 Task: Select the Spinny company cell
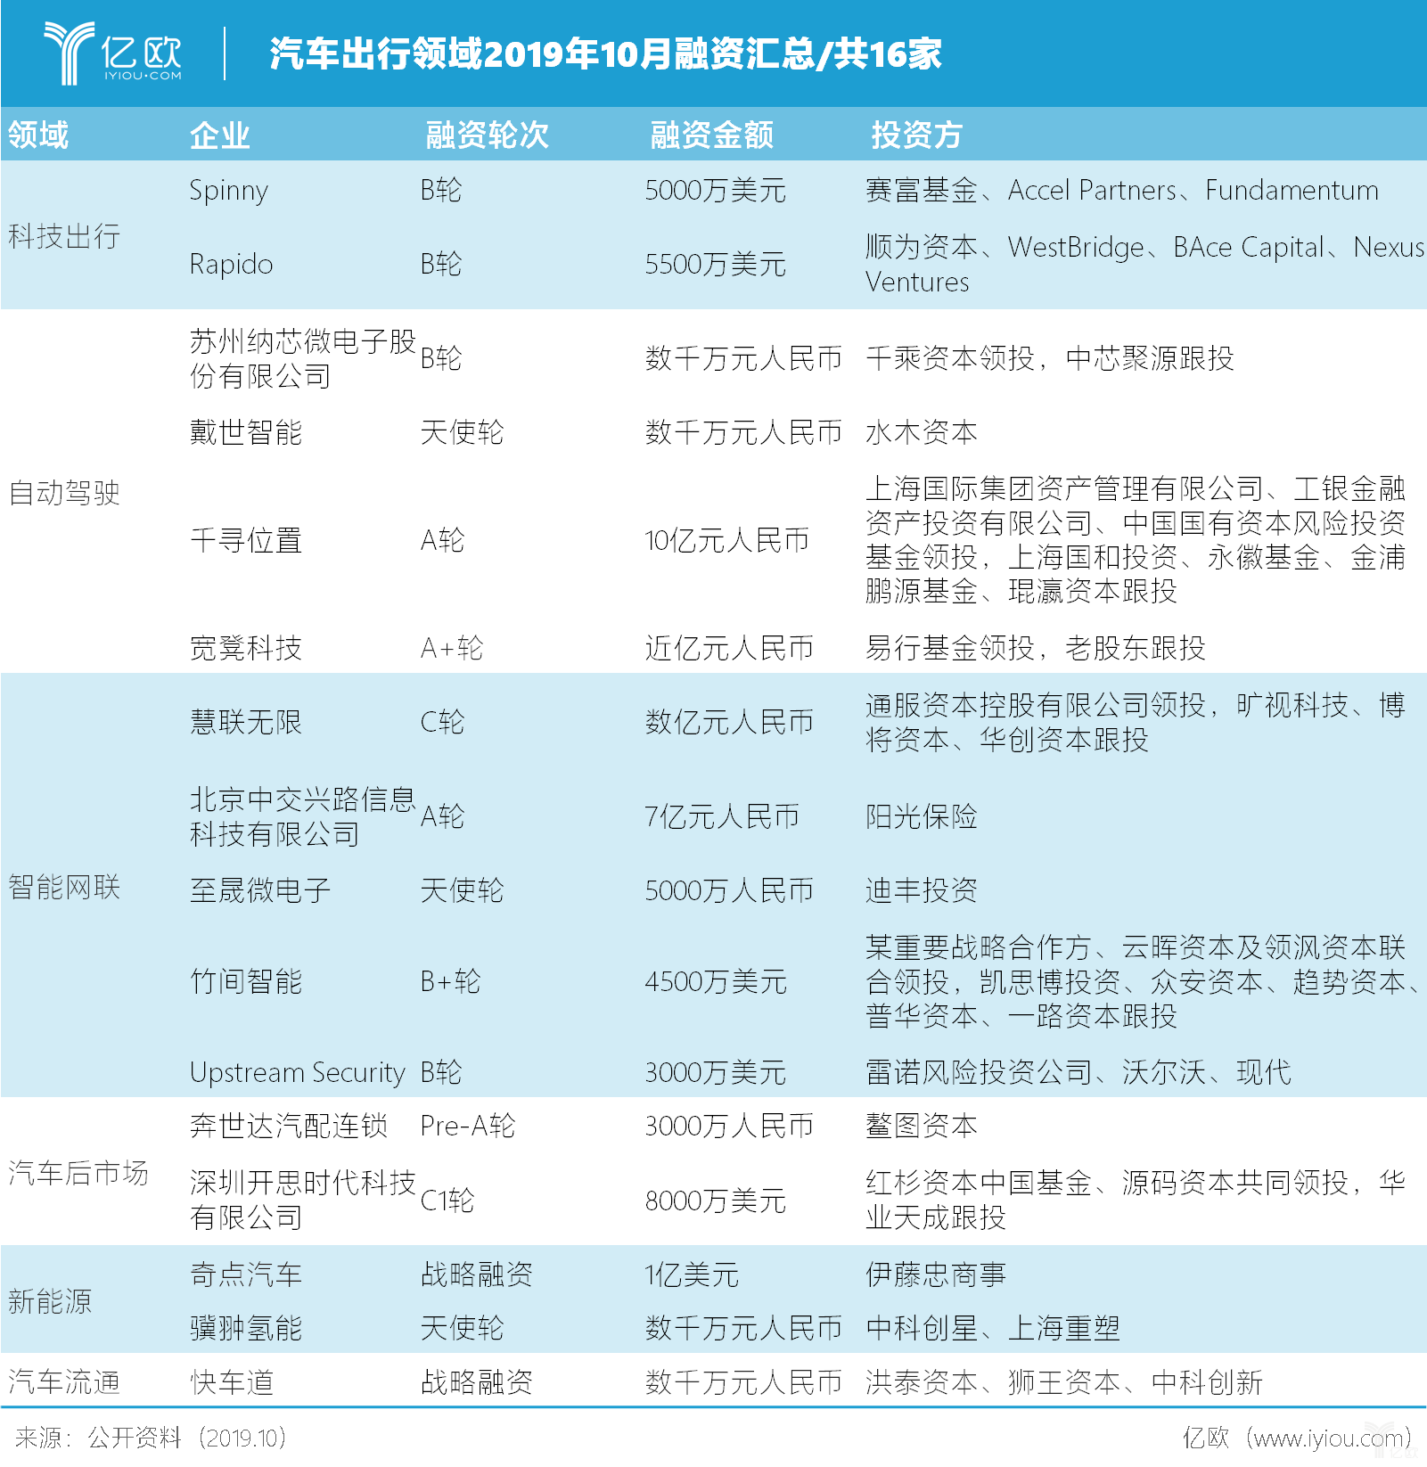pyautogui.click(x=229, y=191)
